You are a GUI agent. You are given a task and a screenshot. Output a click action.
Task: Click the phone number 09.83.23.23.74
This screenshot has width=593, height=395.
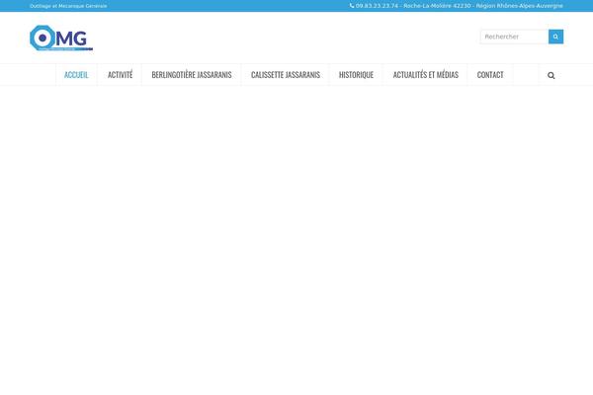pos(377,6)
